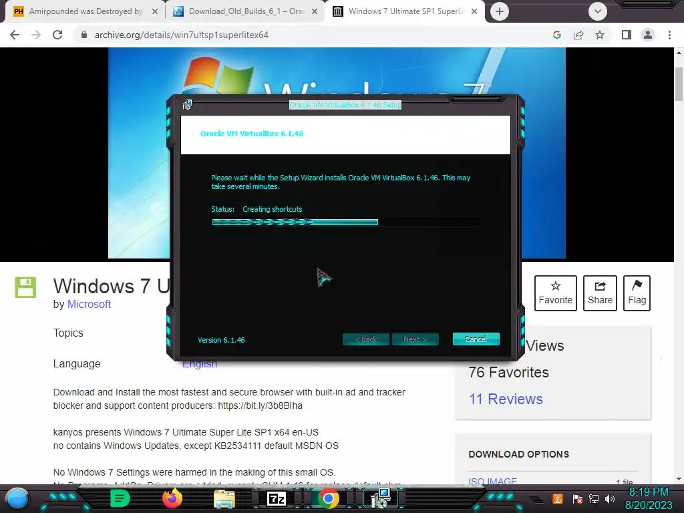The width and height of the screenshot is (684, 513).
Task: Open the Microsoft author link
Action: (89, 304)
